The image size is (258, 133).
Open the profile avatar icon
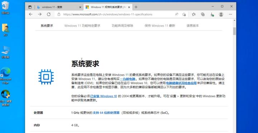[x=221, y=14]
